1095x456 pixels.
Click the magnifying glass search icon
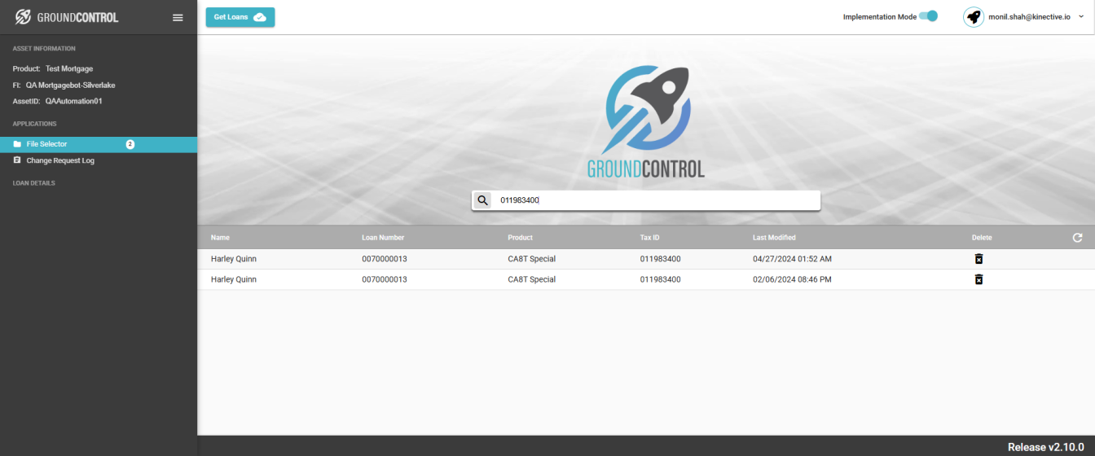[x=482, y=200]
